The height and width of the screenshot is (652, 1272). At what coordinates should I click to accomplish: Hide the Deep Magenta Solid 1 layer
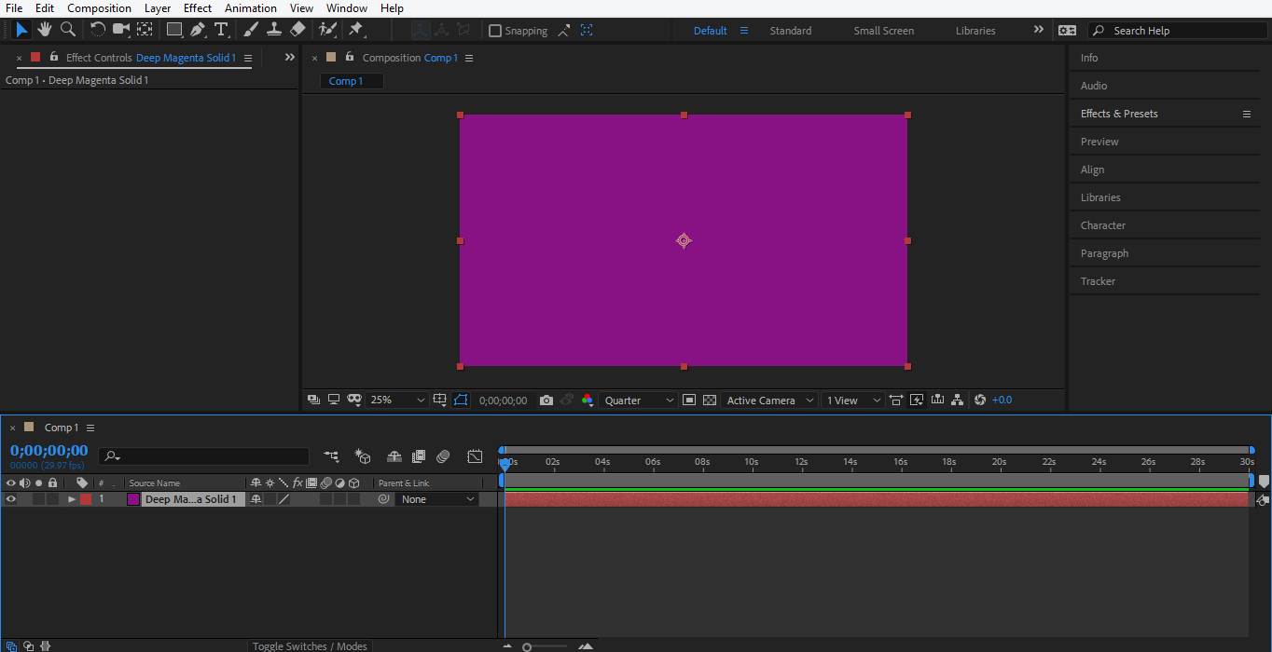[x=11, y=499]
